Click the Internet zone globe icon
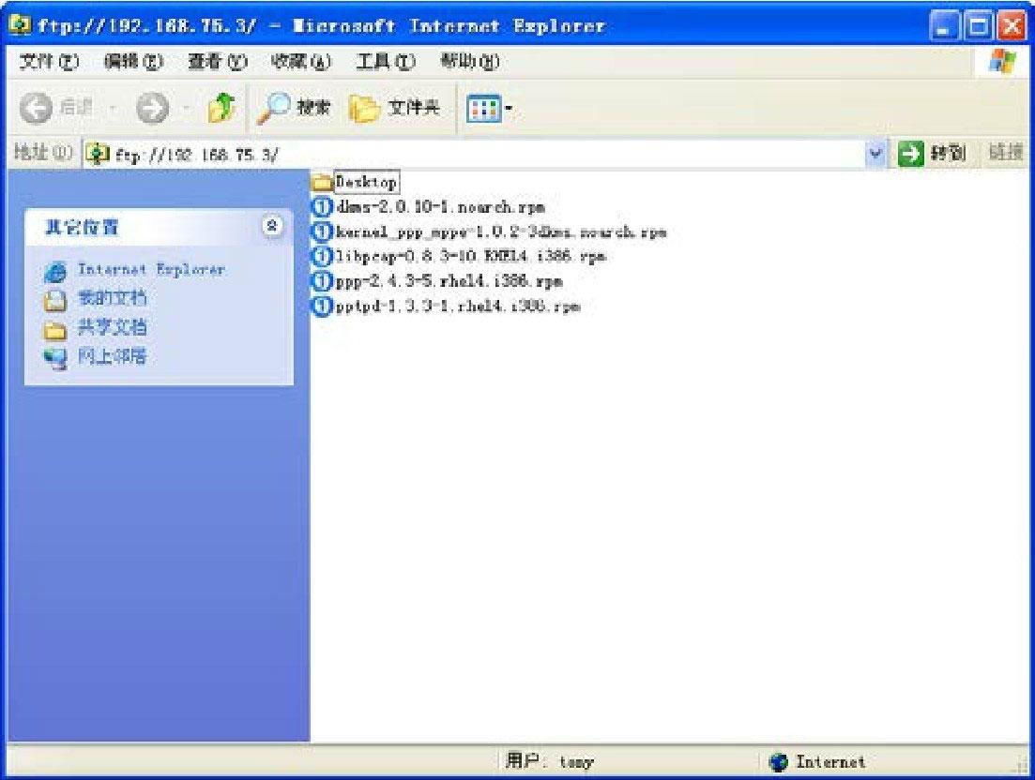This screenshot has height=780, width=1035. point(779,762)
